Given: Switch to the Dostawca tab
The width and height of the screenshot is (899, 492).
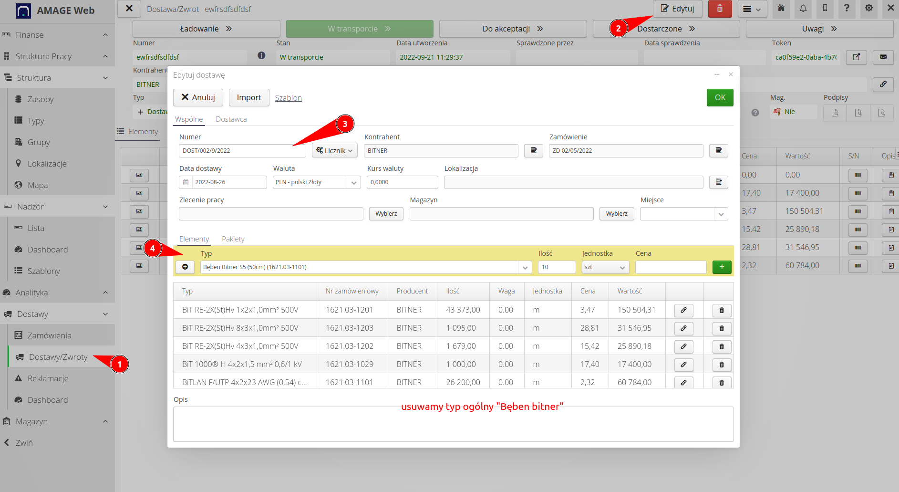Looking at the screenshot, I should 231,119.
